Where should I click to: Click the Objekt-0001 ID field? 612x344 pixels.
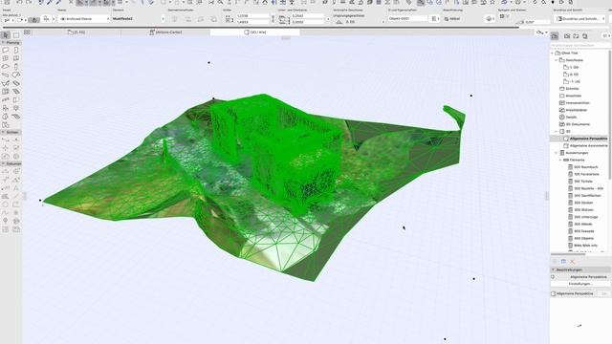point(408,19)
